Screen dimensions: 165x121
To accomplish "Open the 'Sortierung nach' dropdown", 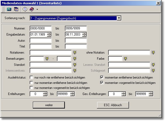I will [119, 18].
